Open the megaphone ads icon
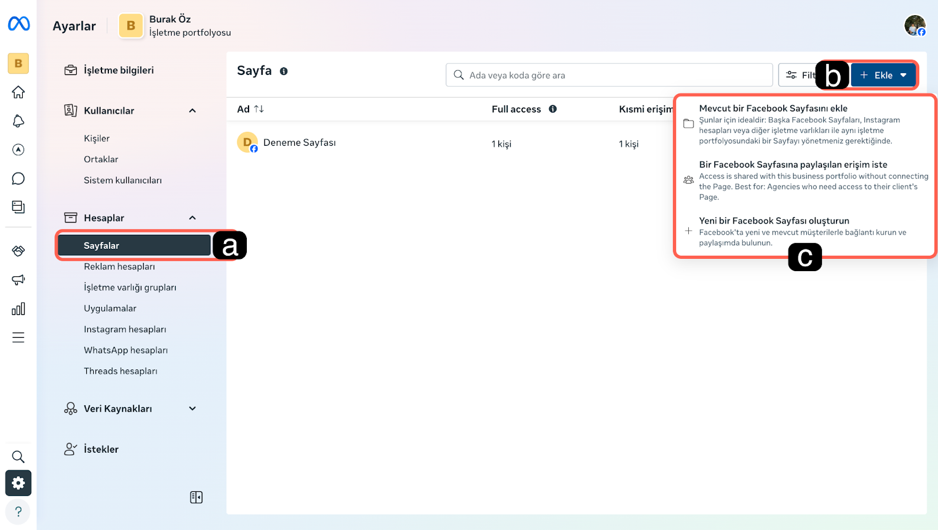Viewport: 938px width, 530px height. click(18, 280)
